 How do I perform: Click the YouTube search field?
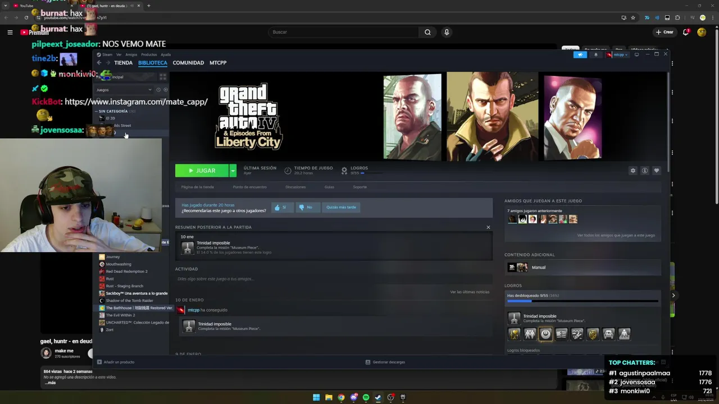click(344, 32)
